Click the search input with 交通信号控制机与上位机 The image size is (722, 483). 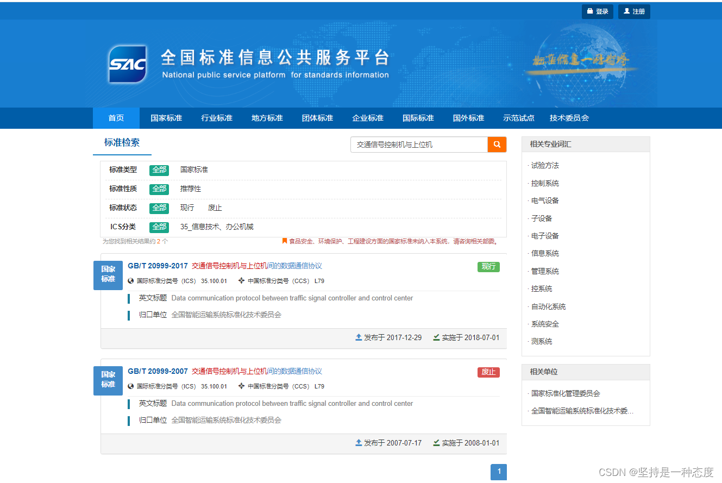419,145
